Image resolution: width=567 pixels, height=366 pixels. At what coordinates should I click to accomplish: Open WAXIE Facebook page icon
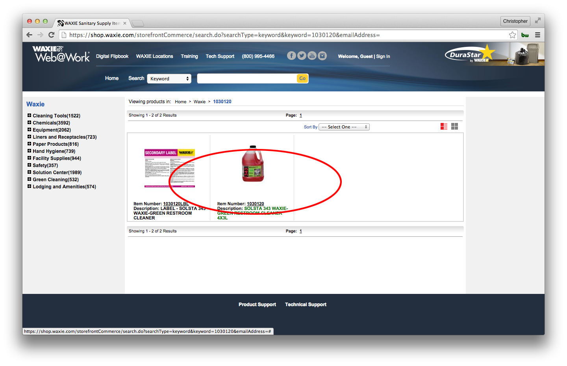point(291,56)
